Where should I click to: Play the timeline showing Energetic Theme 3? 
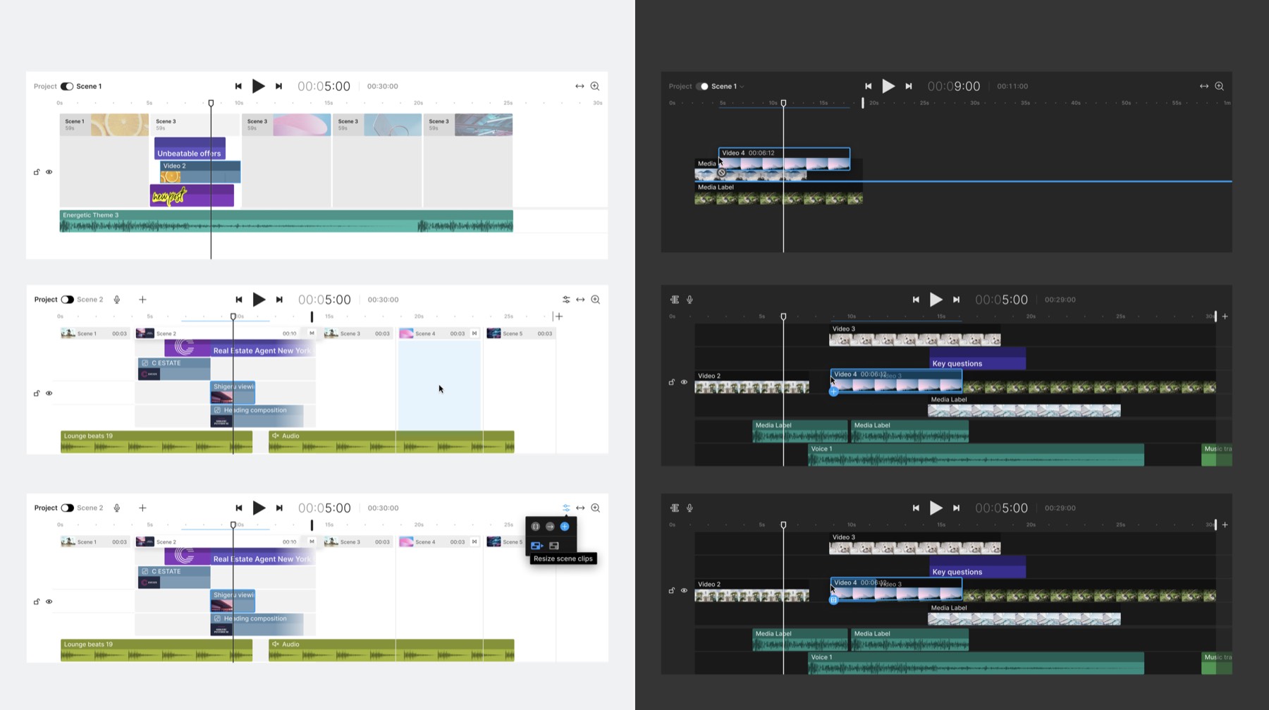pyautogui.click(x=259, y=86)
